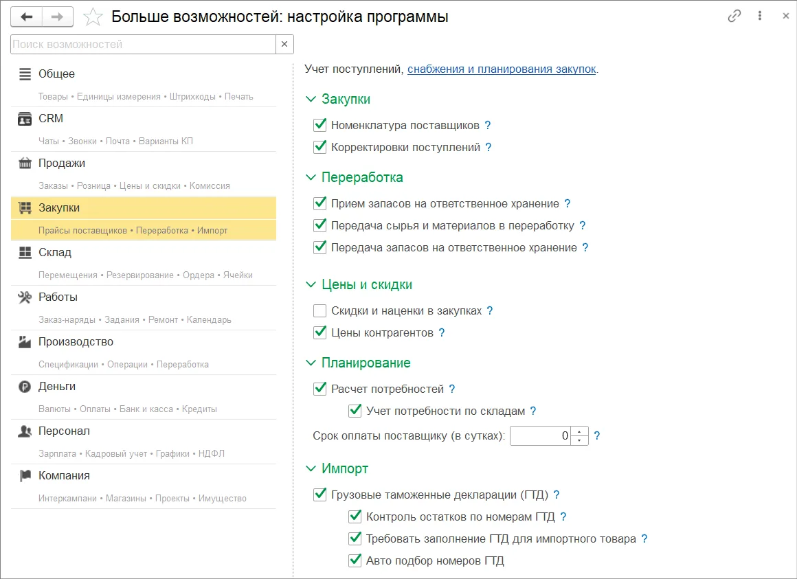Image resolution: width=797 pixels, height=579 pixels.
Task: Click the Поиск возможностей search field
Action: pos(143,44)
